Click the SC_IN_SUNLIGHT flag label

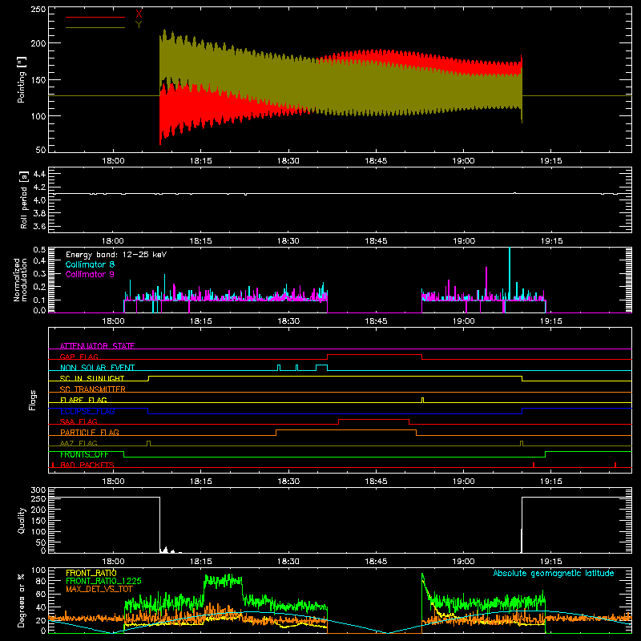click(x=92, y=378)
